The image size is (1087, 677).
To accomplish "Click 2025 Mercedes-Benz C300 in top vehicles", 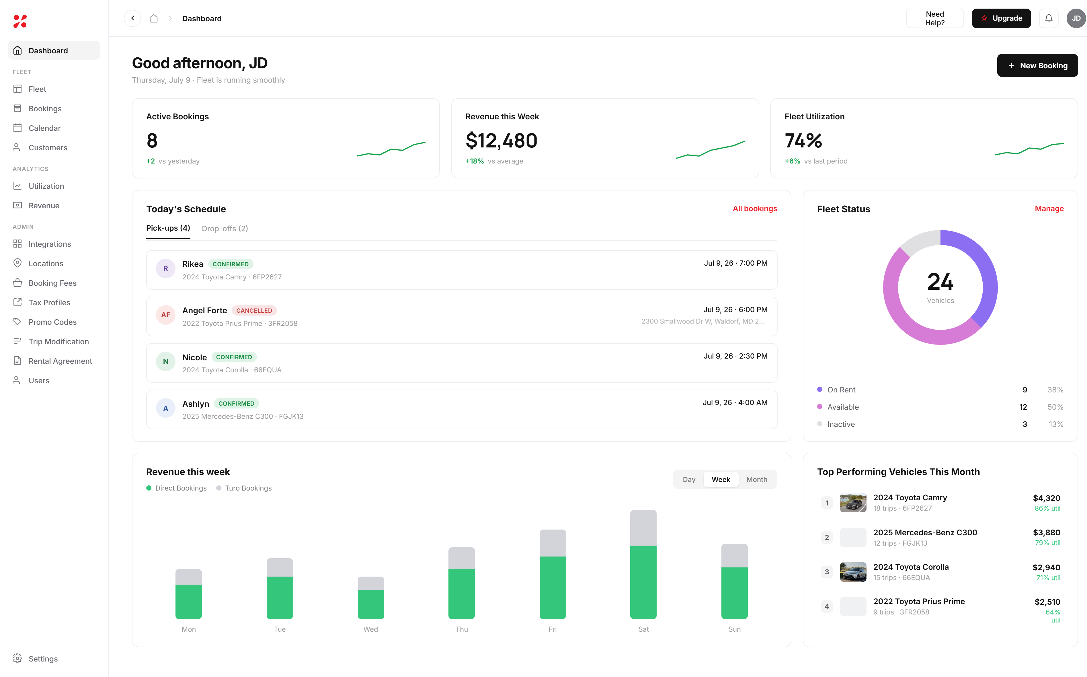I will (x=940, y=537).
